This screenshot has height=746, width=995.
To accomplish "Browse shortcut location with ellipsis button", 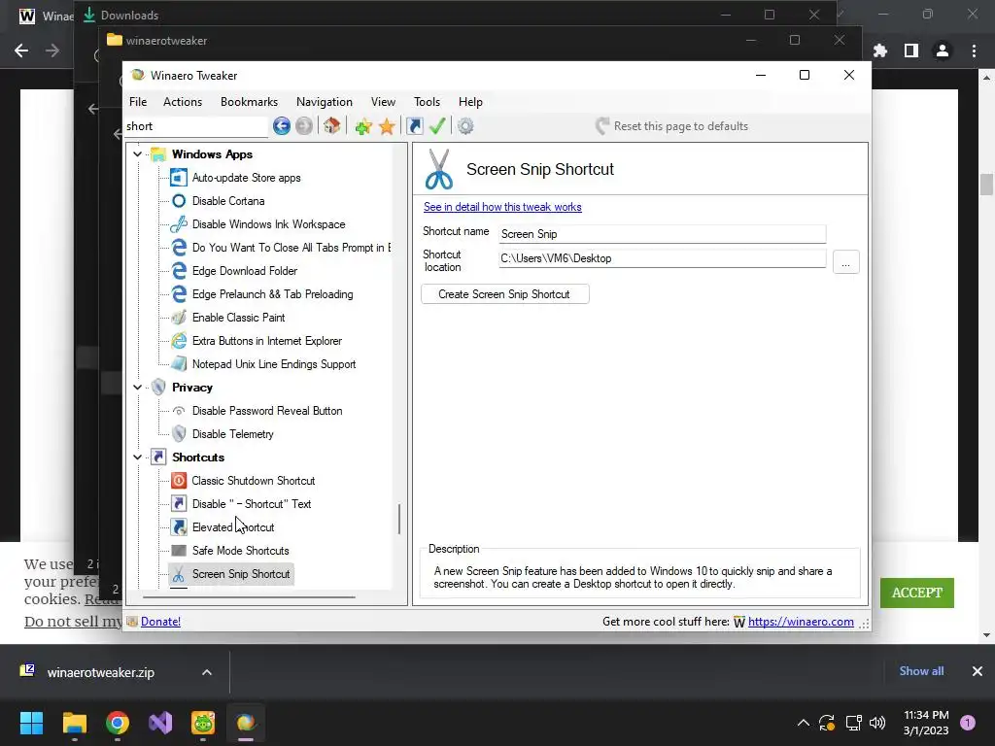I will [x=846, y=262].
